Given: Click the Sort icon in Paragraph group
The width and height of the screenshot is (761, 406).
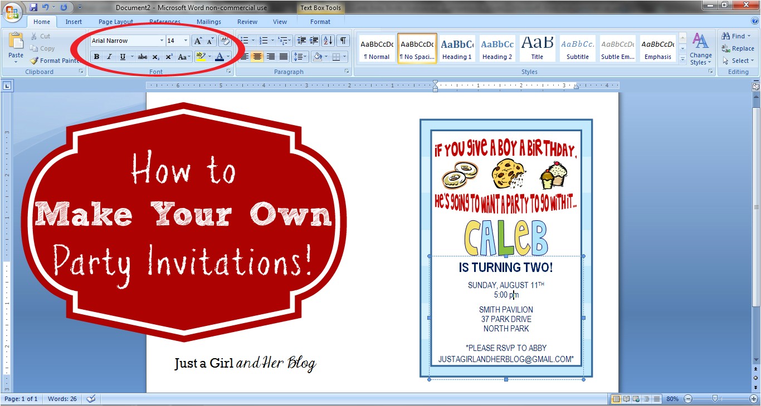Looking at the screenshot, I should 329,40.
